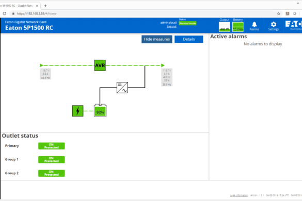The image size is (302, 201).
Task: Click the Version 1.5.1 footer text
Action: [257, 195]
